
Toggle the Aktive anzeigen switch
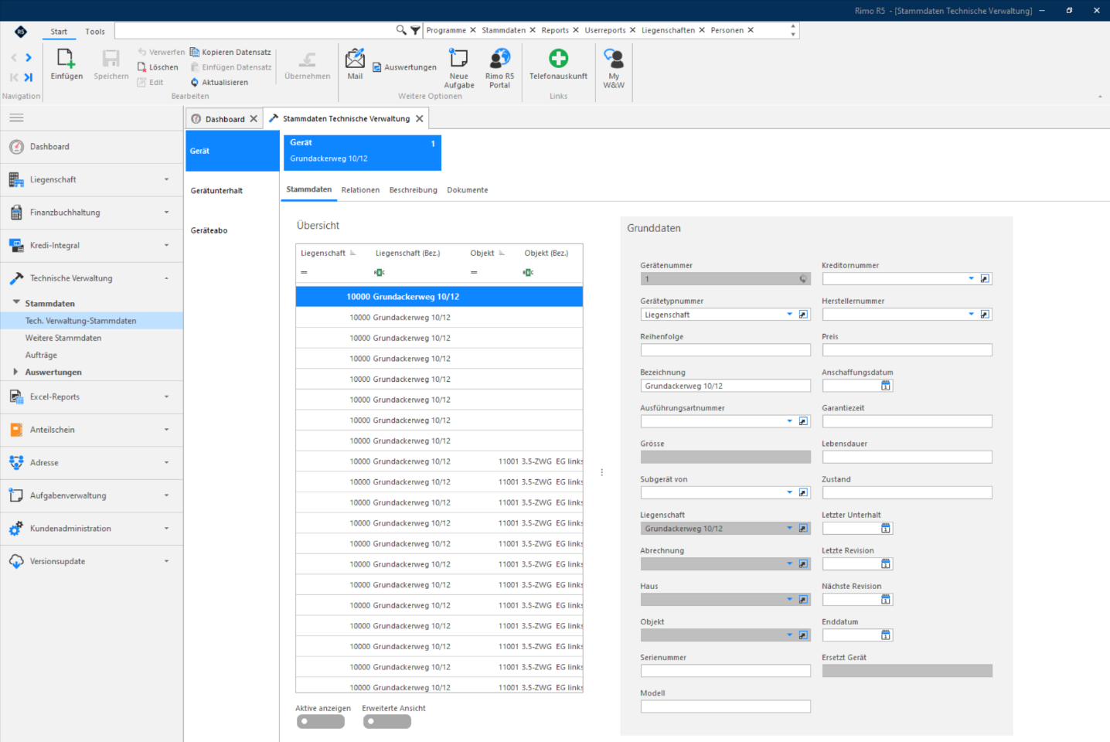coord(321,722)
